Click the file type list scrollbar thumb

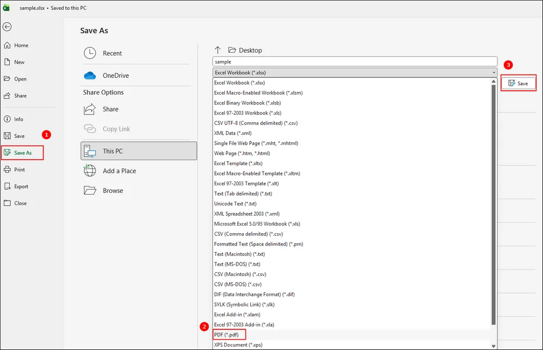[494, 204]
